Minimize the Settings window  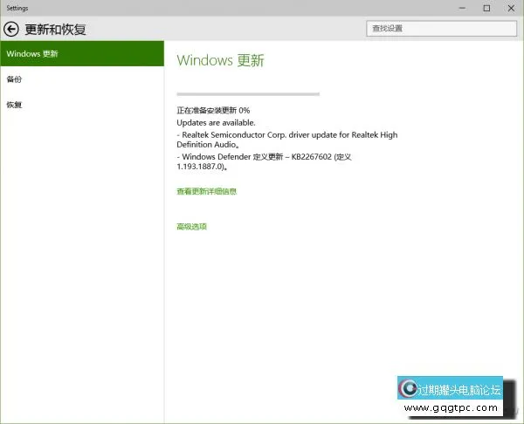point(462,8)
